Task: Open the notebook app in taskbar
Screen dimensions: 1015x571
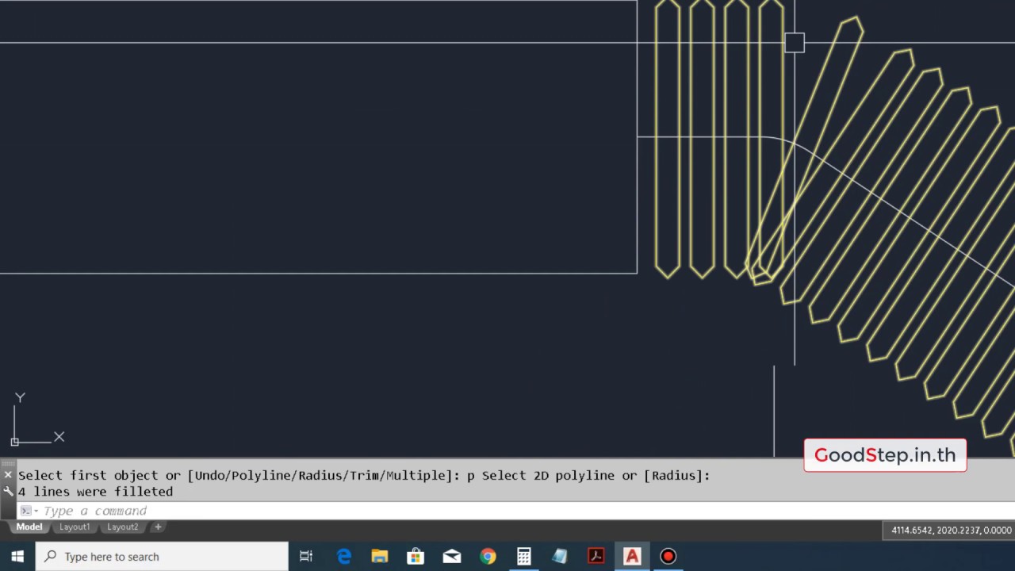Action: click(x=560, y=557)
